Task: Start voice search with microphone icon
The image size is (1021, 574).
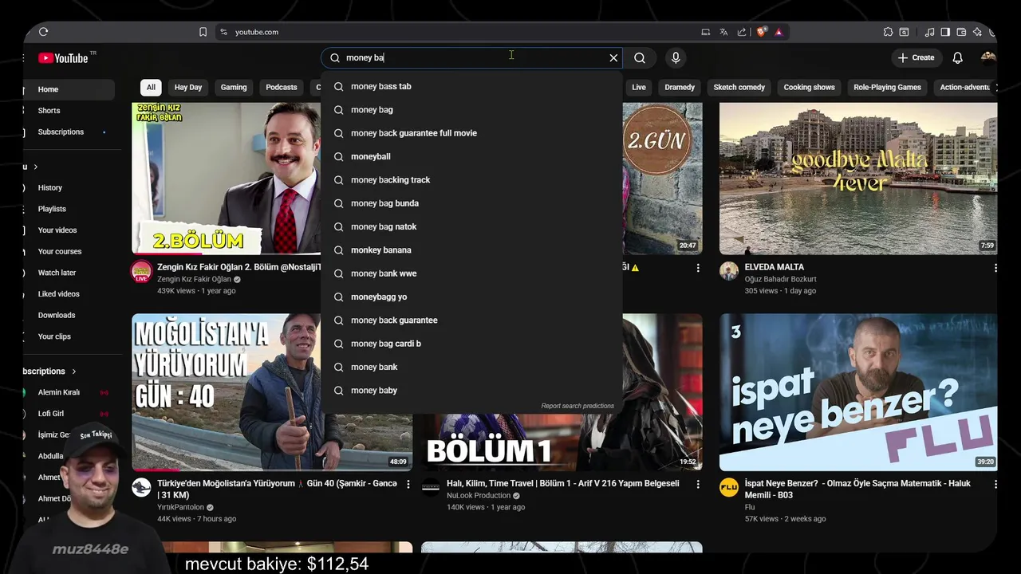Action: pos(676,57)
